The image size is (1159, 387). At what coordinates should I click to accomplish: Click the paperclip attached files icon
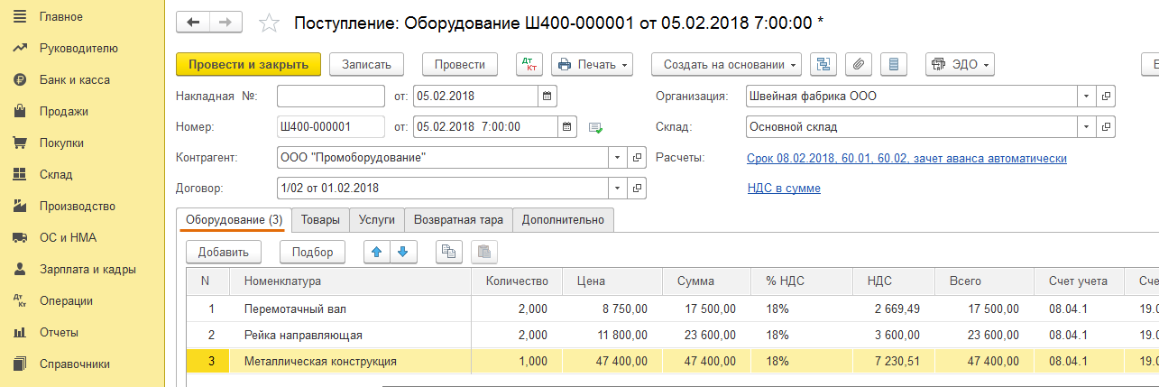pyautogui.click(x=859, y=64)
